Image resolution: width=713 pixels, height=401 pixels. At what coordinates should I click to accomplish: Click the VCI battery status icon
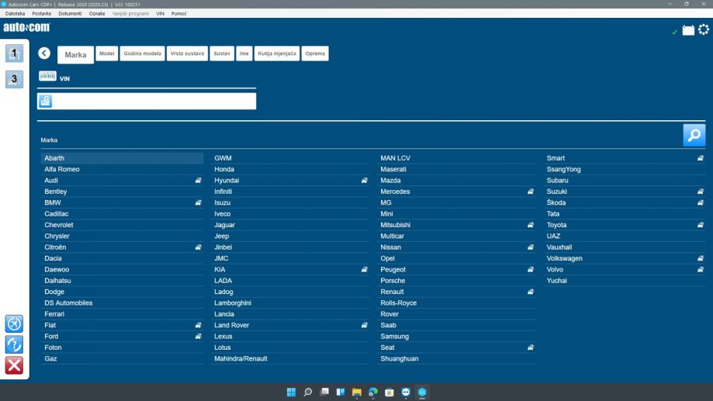click(x=688, y=30)
